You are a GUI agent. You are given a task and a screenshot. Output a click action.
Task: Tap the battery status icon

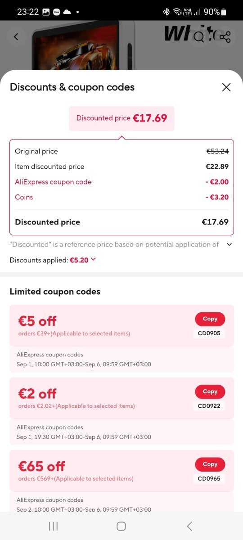(224, 12)
